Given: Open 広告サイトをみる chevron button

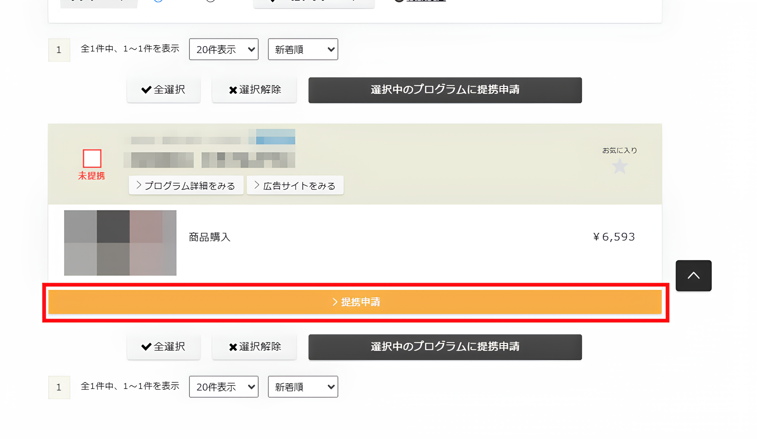Looking at the screenshot, I should point(295,186).
